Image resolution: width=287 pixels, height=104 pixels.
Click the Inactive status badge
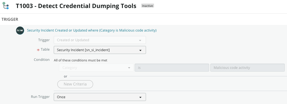coord(148,6)
